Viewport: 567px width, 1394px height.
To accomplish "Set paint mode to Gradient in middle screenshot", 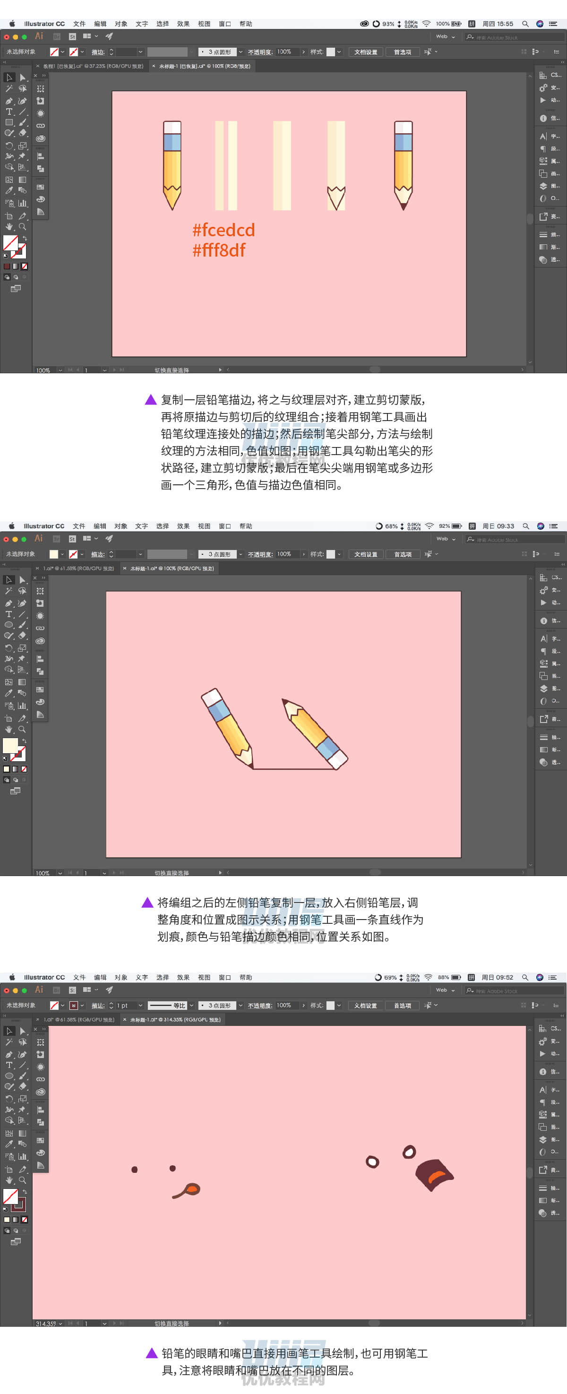I will coord(16,768).
